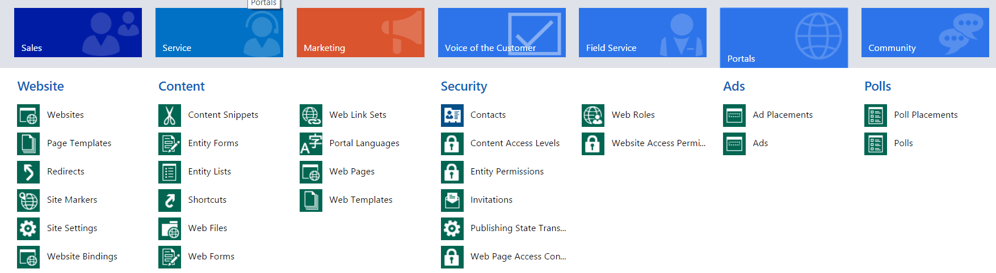Open the Website Bindings entry
The width and height of the screenshot is (996, 273).
pos(82,257)
